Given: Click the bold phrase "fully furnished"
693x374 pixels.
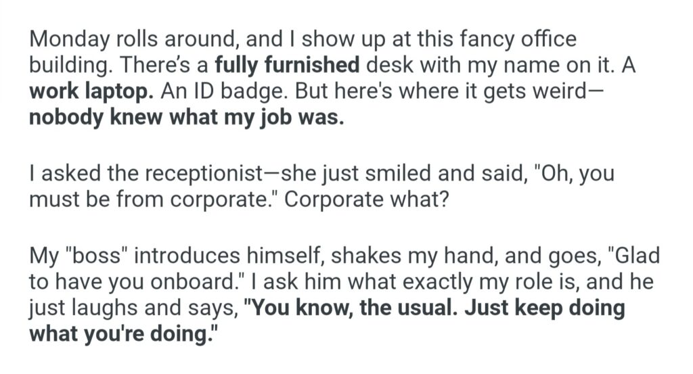Looking at the screenshot, I should 288,66.
